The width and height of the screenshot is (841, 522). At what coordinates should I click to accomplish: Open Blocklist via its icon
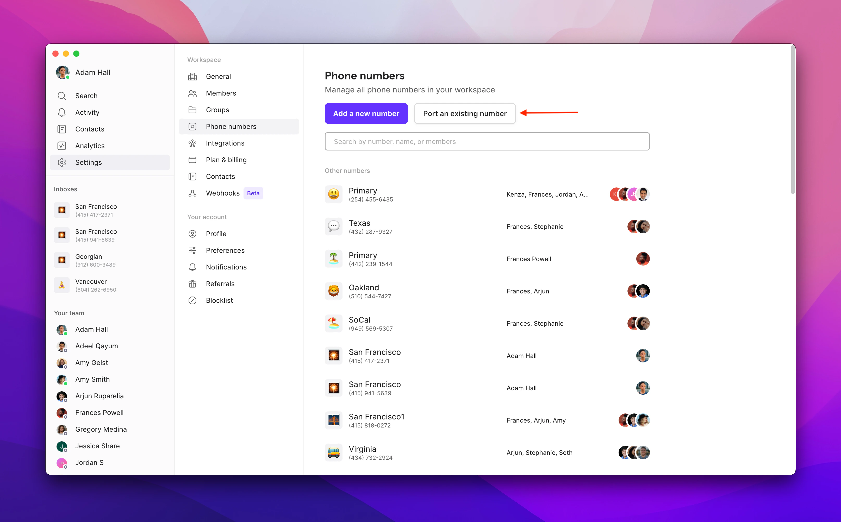tap(192, 300)
